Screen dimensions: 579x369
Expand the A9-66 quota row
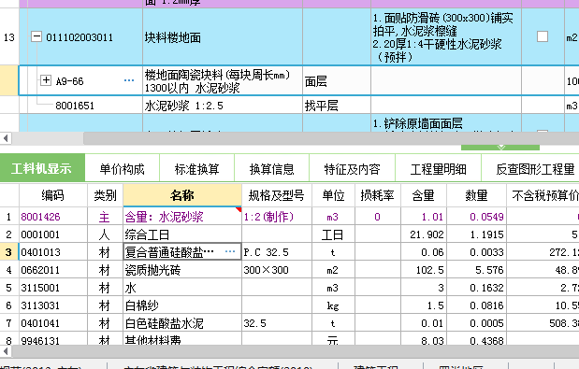point(46,80)
